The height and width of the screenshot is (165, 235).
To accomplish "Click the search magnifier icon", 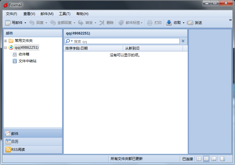I will (x=68, y=41).
